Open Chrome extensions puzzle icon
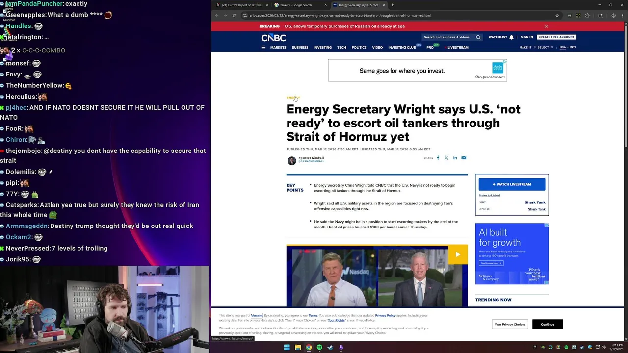The width and height of the screenshot is (628, 353). point(587,15)
